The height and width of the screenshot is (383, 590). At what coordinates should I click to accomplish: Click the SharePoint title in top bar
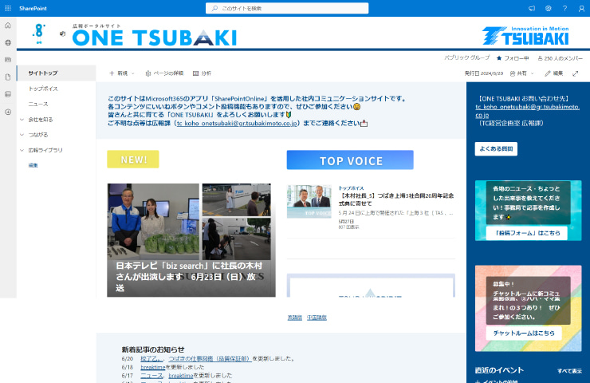pyautogui.click(x=33, y=8)
